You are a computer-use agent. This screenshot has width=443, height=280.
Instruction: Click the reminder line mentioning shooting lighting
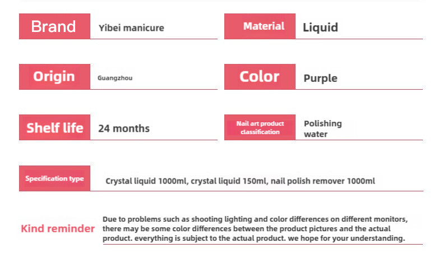pos(255,219)
